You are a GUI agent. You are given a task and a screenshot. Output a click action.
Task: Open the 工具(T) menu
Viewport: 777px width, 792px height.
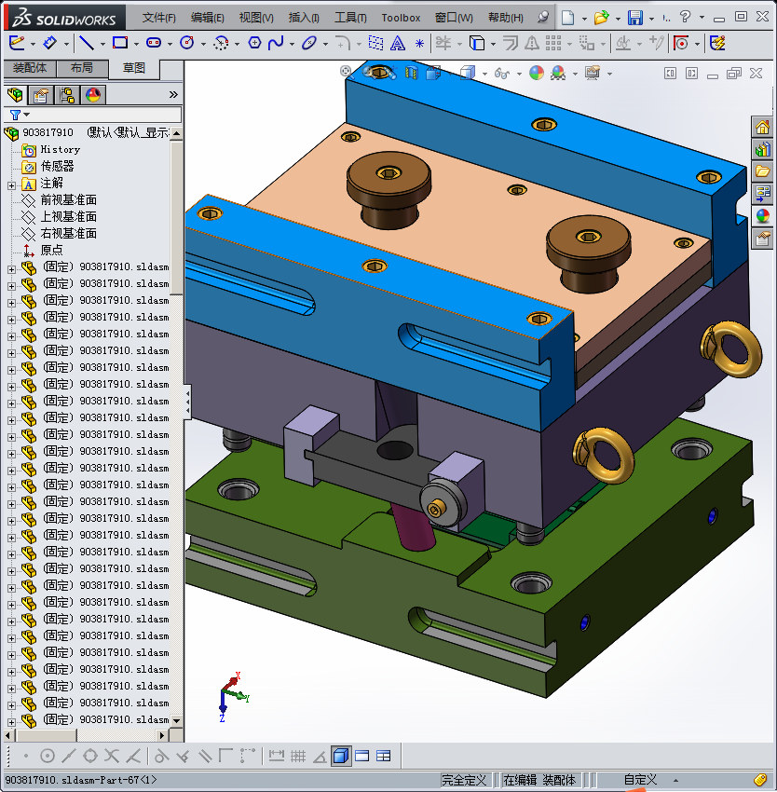(350, 18)
